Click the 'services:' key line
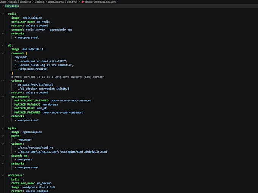This screenshot has width=258, height=193. pos(12,6)
